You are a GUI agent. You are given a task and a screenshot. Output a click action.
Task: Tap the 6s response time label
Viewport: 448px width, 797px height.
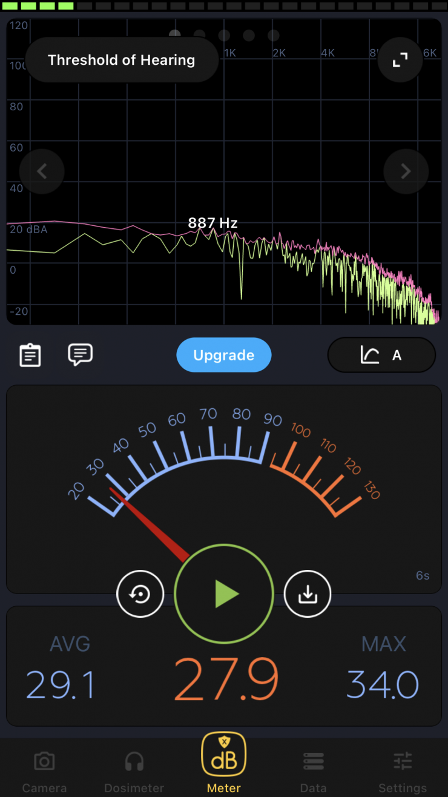(423, 575)
